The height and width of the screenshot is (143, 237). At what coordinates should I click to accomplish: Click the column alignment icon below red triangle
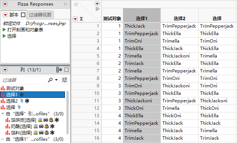pos(98,9)
